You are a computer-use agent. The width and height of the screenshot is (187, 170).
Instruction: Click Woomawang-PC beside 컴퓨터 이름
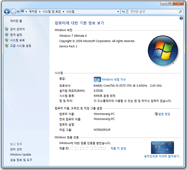[x=104, y=114]
